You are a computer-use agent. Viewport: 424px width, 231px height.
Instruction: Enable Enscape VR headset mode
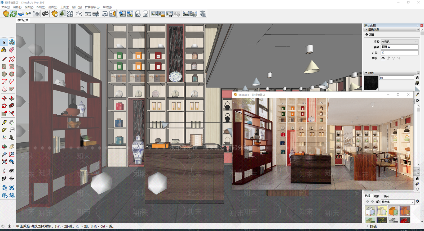pos(45,14)
